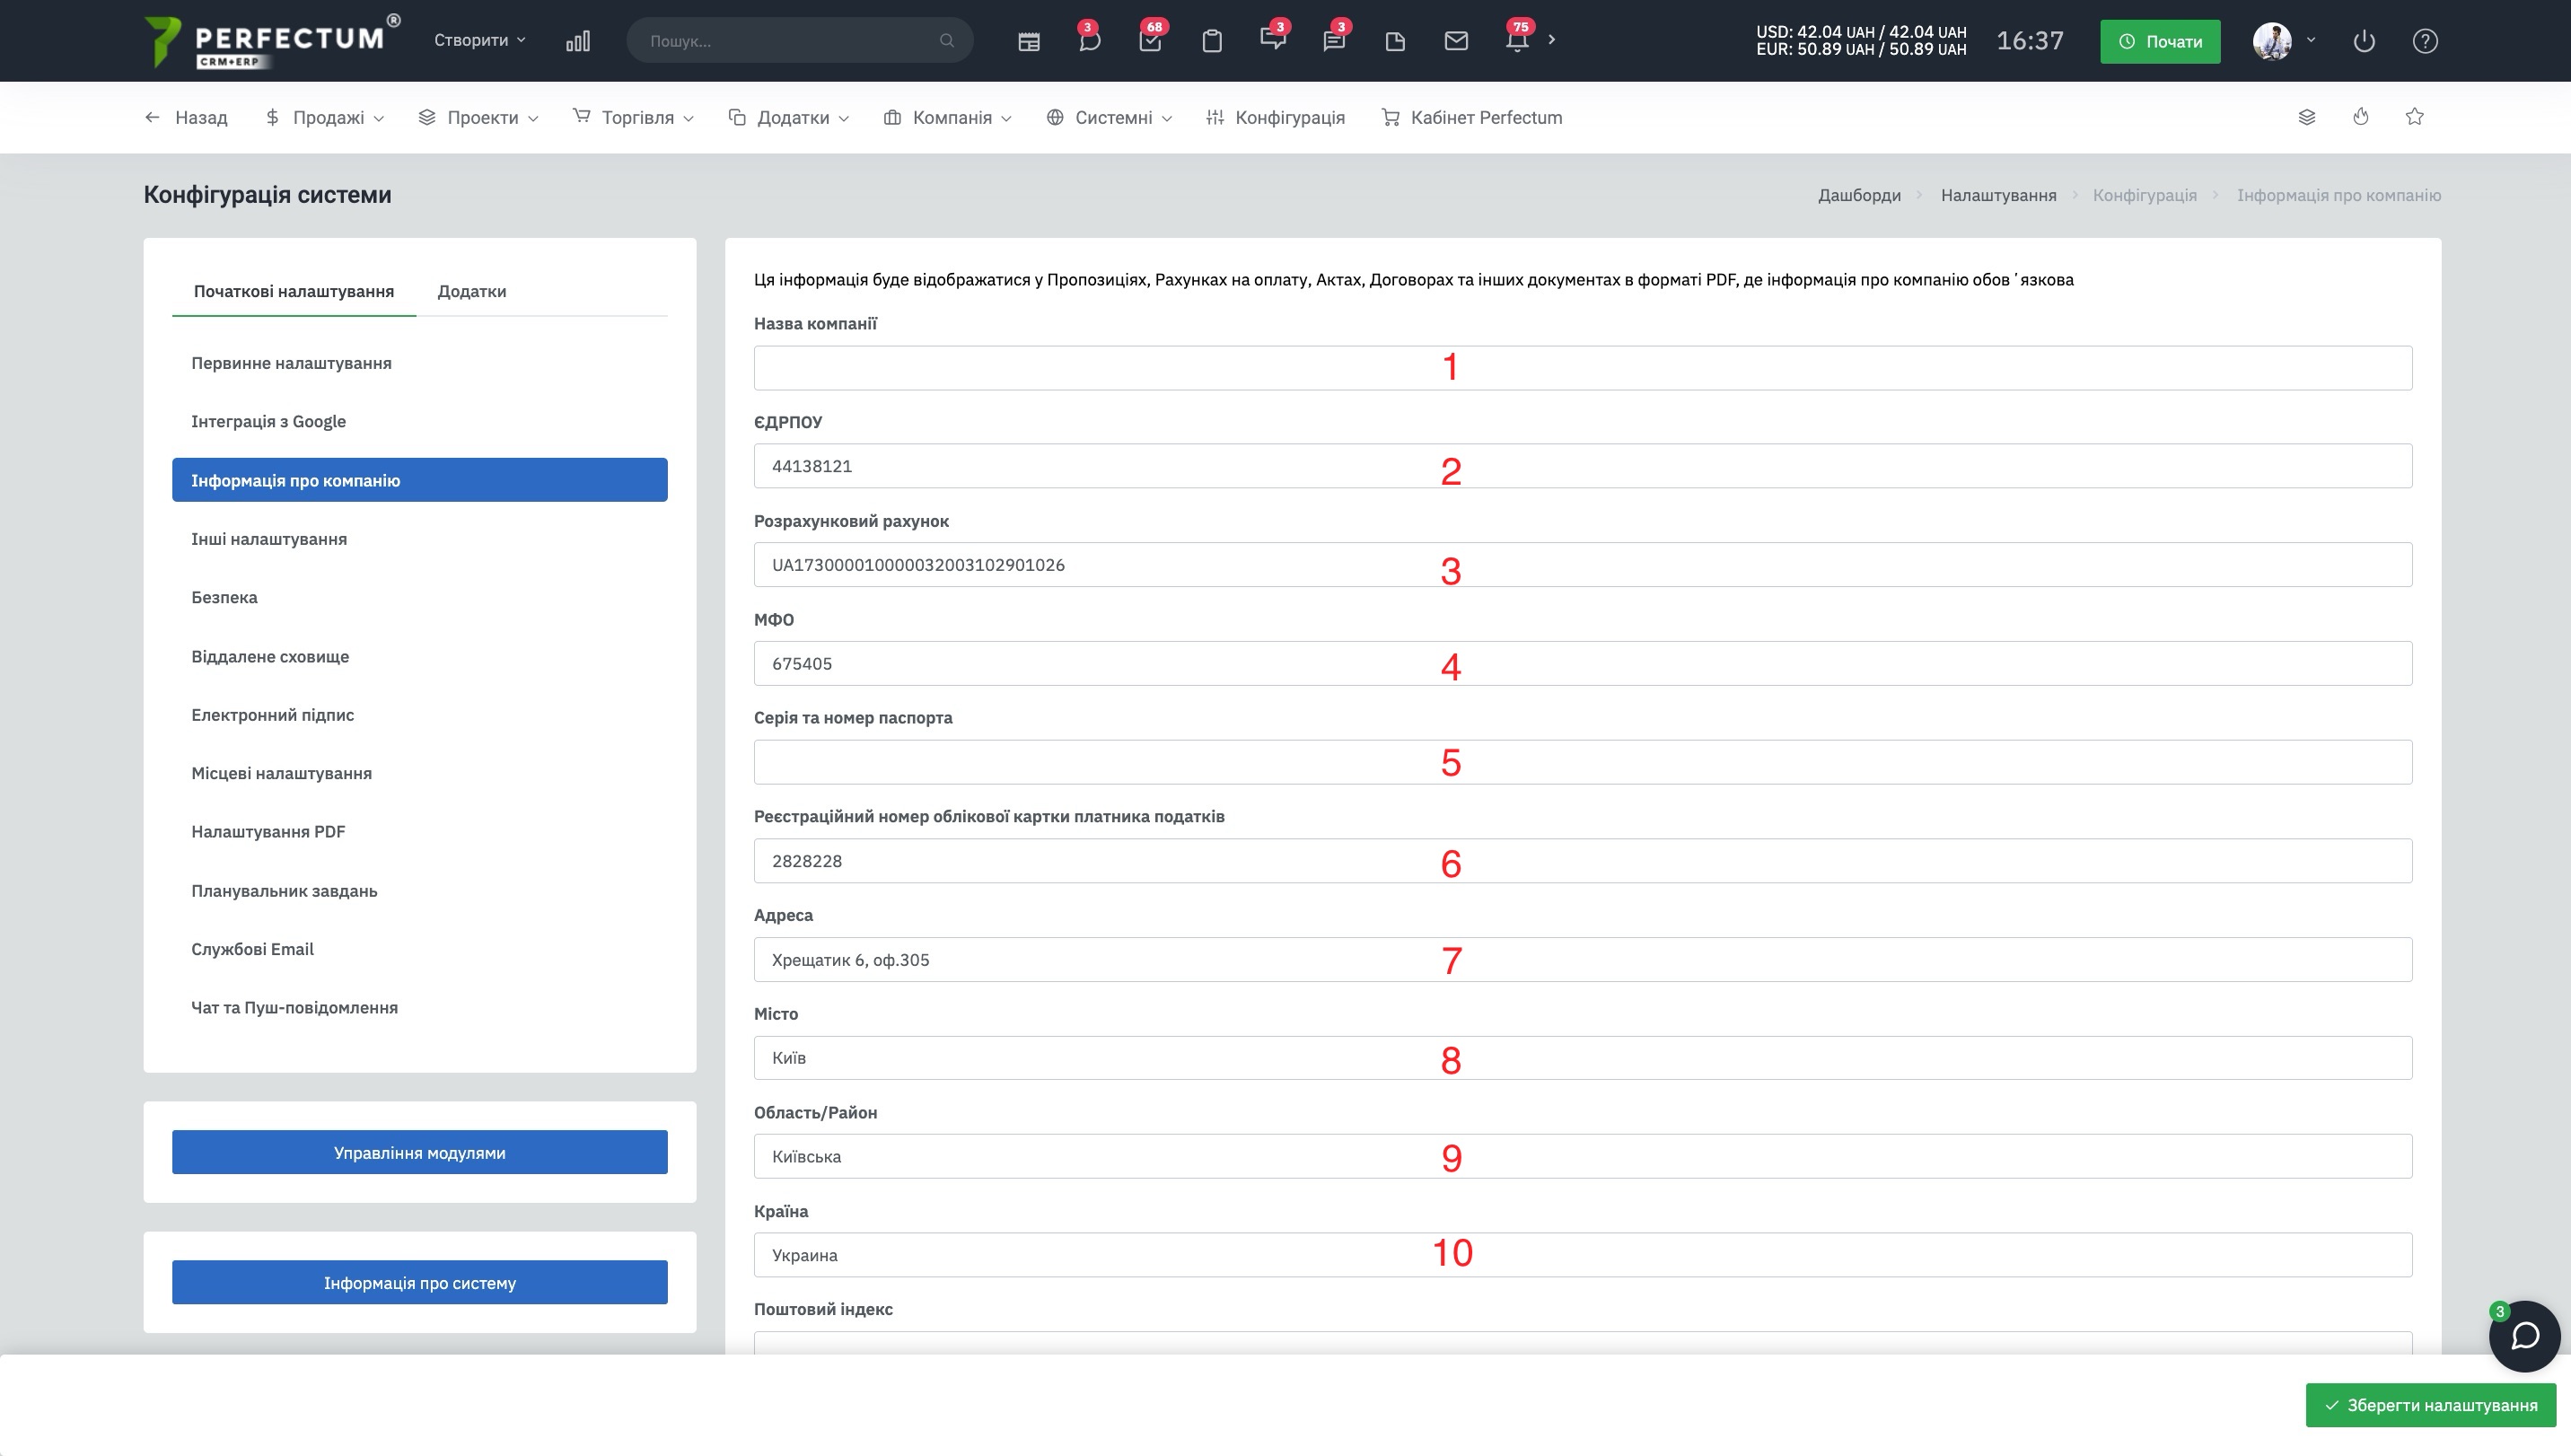Click the Налаштування breadcrumb link
This screenshot has width=2571, height=1456.
click(x=1998, y=195)
